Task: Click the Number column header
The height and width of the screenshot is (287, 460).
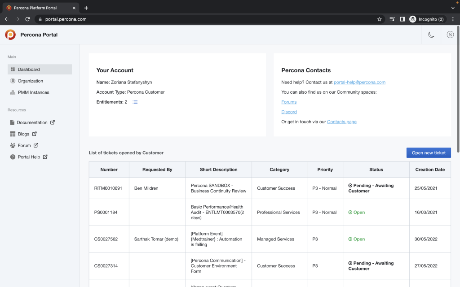Action: pyautogui.click(x=109, y=170)
